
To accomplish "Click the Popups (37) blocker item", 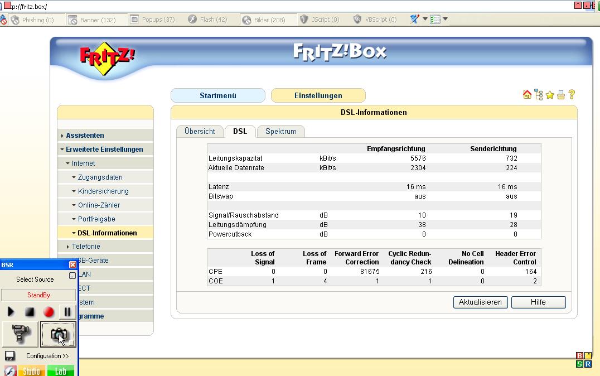I will (152, 20).
